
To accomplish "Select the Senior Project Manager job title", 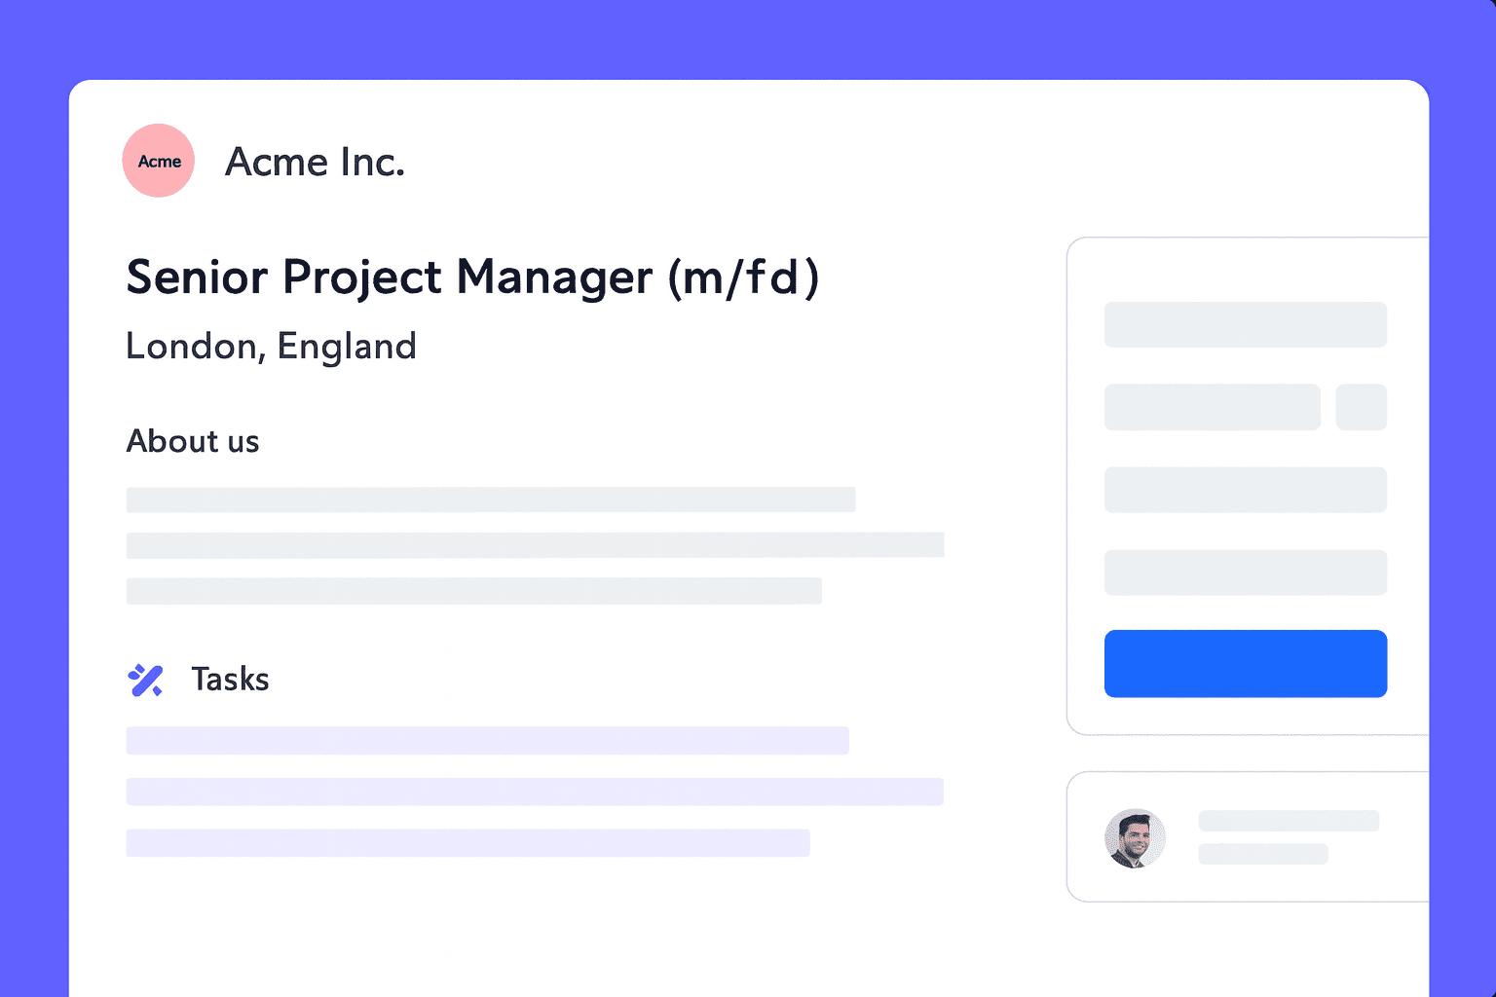I will [472, 277].
